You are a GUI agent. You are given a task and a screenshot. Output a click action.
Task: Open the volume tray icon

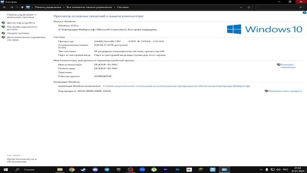(278, 170)
